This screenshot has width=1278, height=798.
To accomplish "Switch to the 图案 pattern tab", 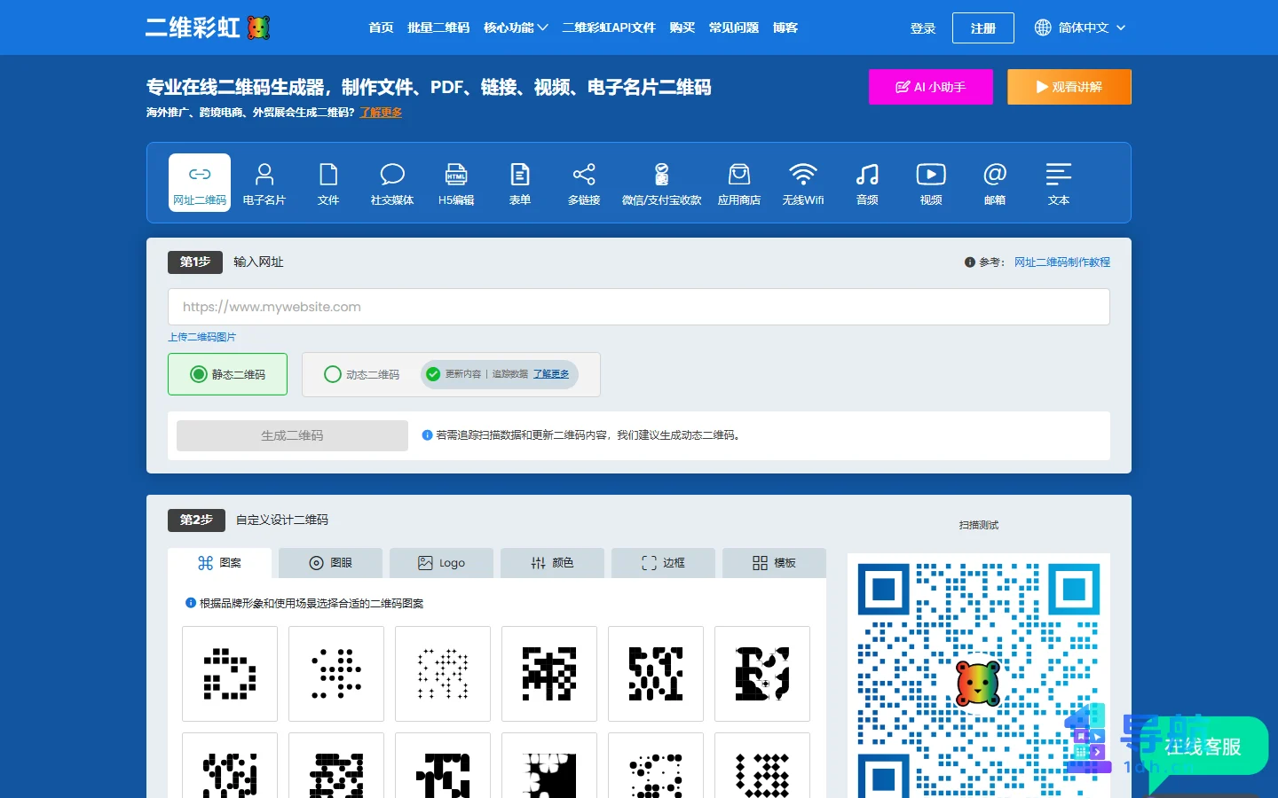I will (219, 563).
